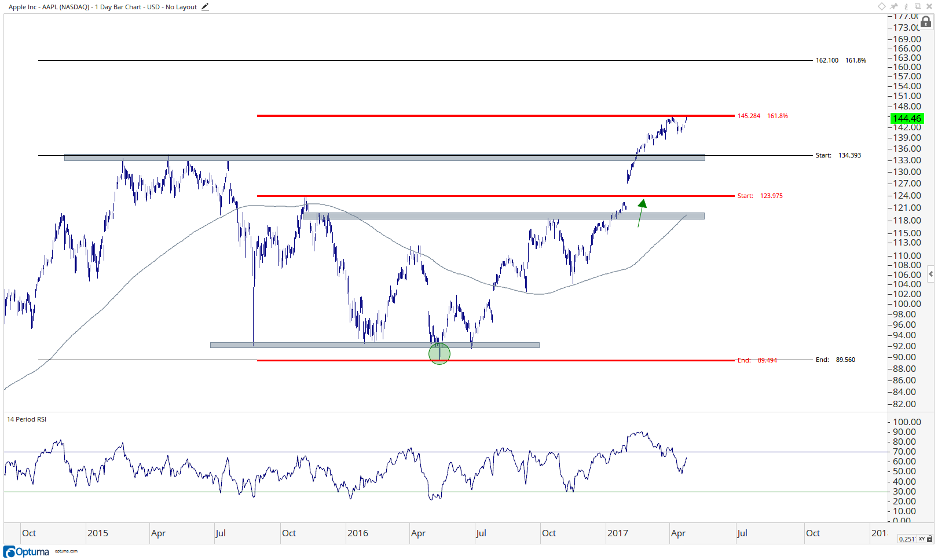
Task: Open chart info with the 'i' icon
Action: point(906,6)
